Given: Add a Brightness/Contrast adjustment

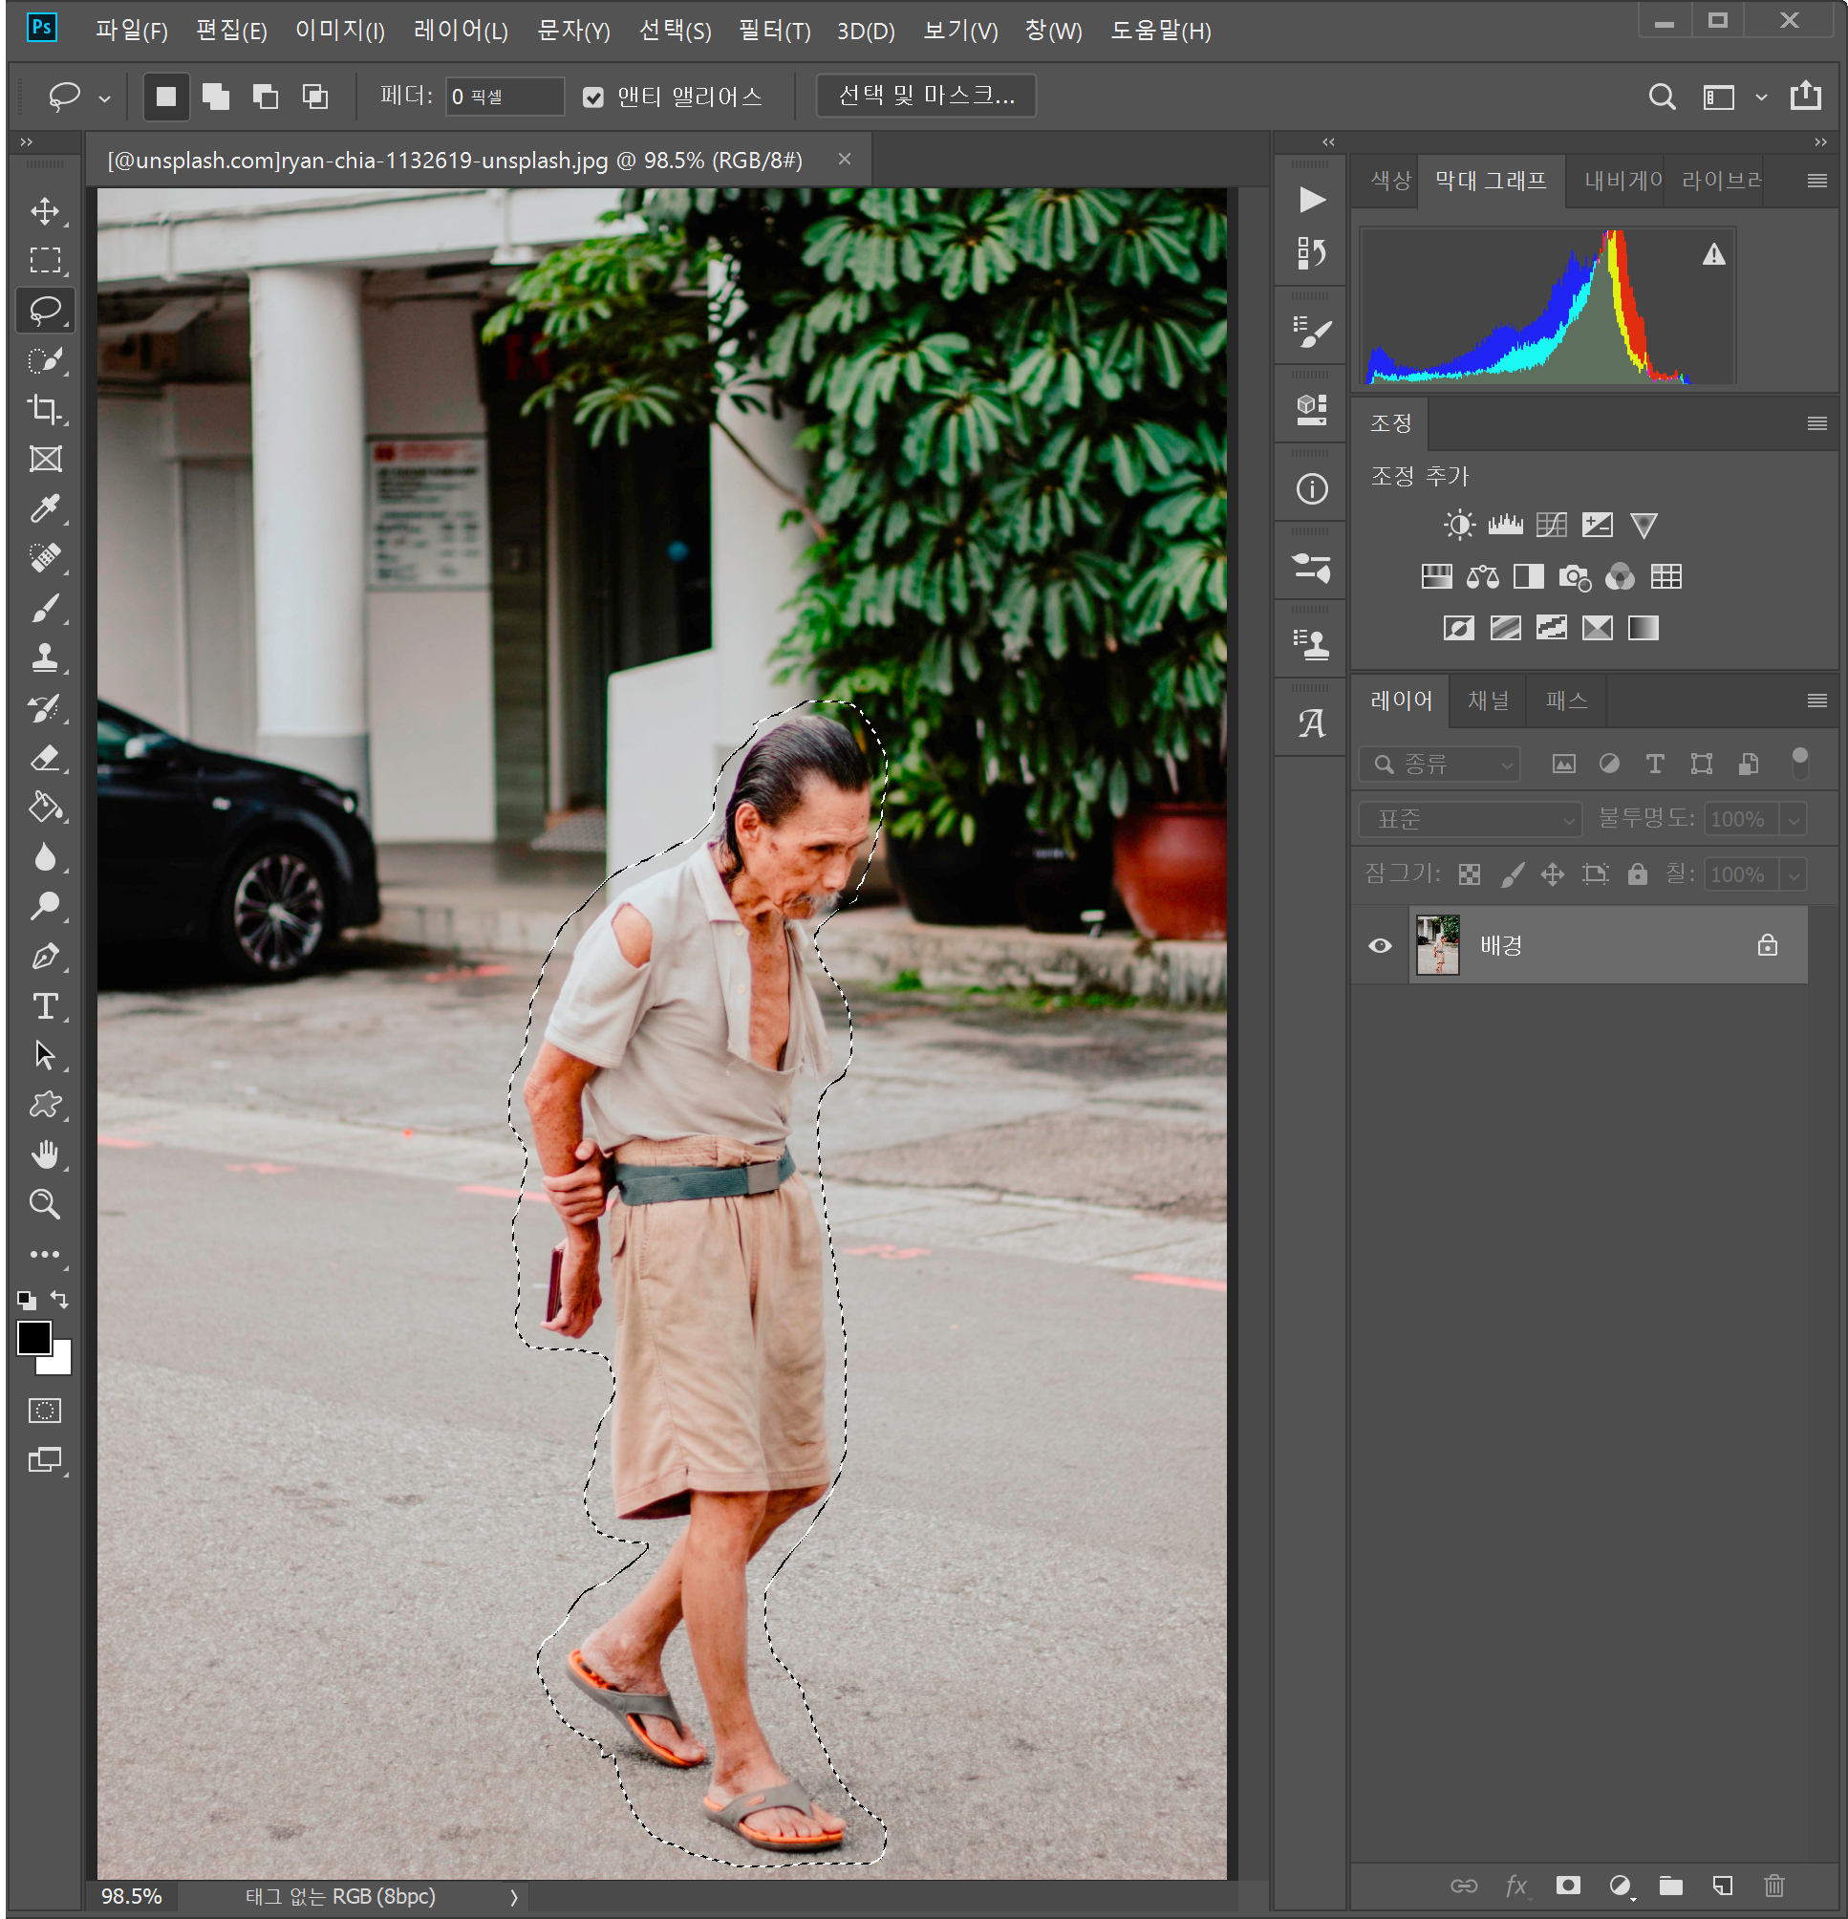Looking at the screenshot, I should (1458, 525).
